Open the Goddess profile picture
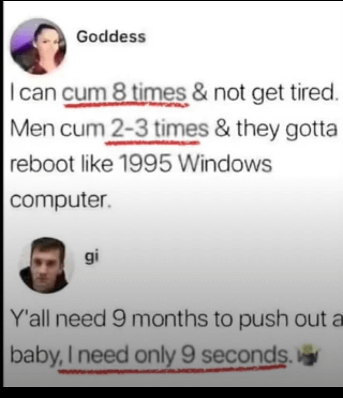Image resolution: width=343 pixels, height=398 pixels. 38,46
